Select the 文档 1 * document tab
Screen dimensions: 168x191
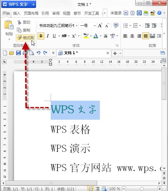(84, 53)
